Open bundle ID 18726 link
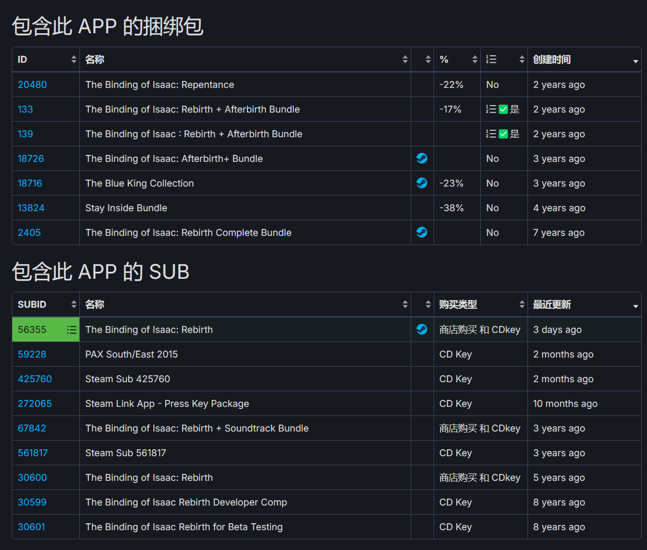The image size is (647, 550). (x=31, y=159)
